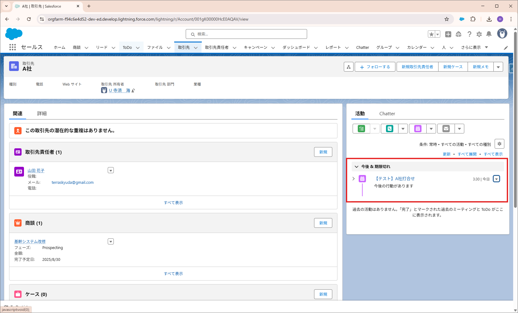Screen dimensions: 518x313
Task: Open log-a-call dropdown arrow
Action: pyautogui.click(x=403, y=129)
